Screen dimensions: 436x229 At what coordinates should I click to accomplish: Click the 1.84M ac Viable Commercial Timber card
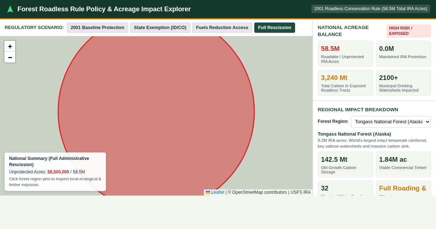click(403, 164)
